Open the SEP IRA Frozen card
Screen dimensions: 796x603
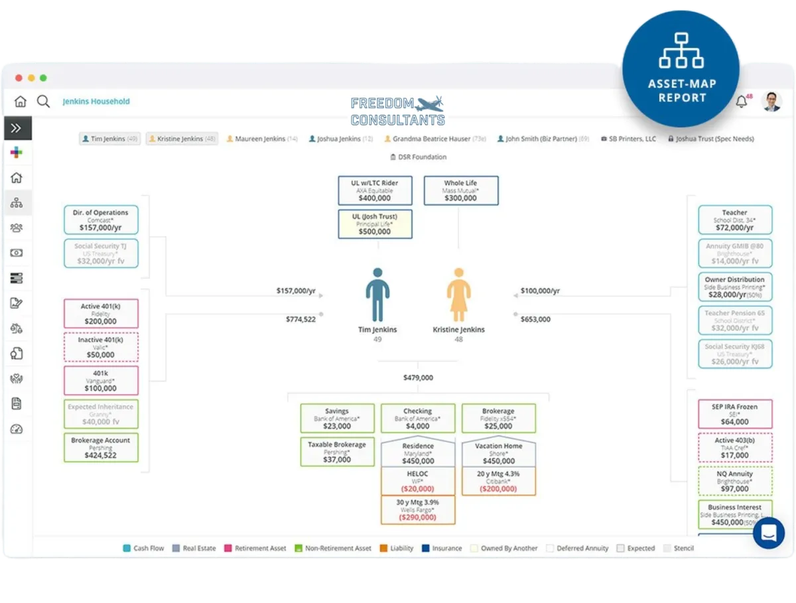pos(735,414)
